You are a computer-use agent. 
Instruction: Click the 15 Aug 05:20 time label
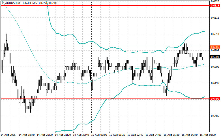pyautogui.click(x=171, y=135)
